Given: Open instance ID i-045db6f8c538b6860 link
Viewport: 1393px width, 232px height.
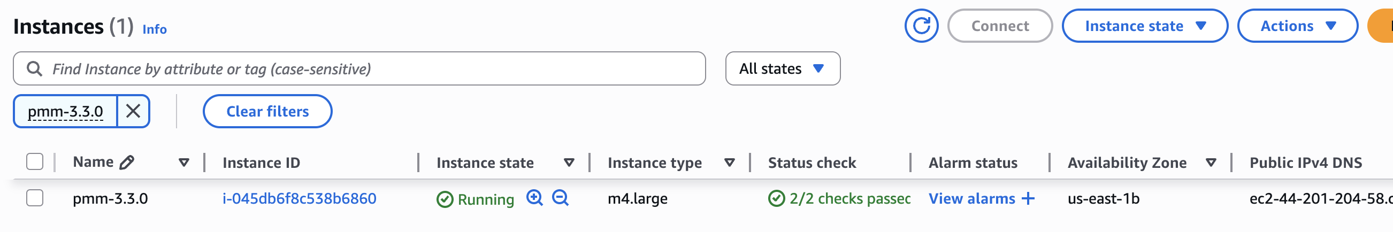Looking at the screenshot, I should pyautogui.click(x=299, y=198).
